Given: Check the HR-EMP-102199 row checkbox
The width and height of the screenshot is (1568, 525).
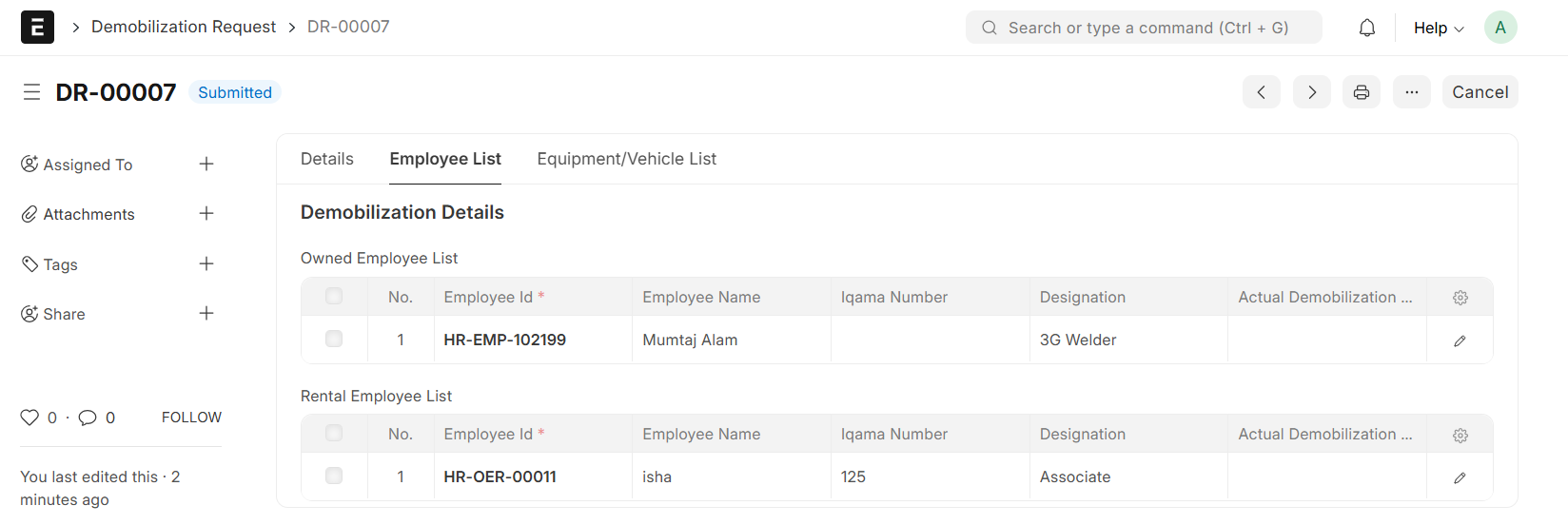Looking at the screenshot, I should (334, 340).
